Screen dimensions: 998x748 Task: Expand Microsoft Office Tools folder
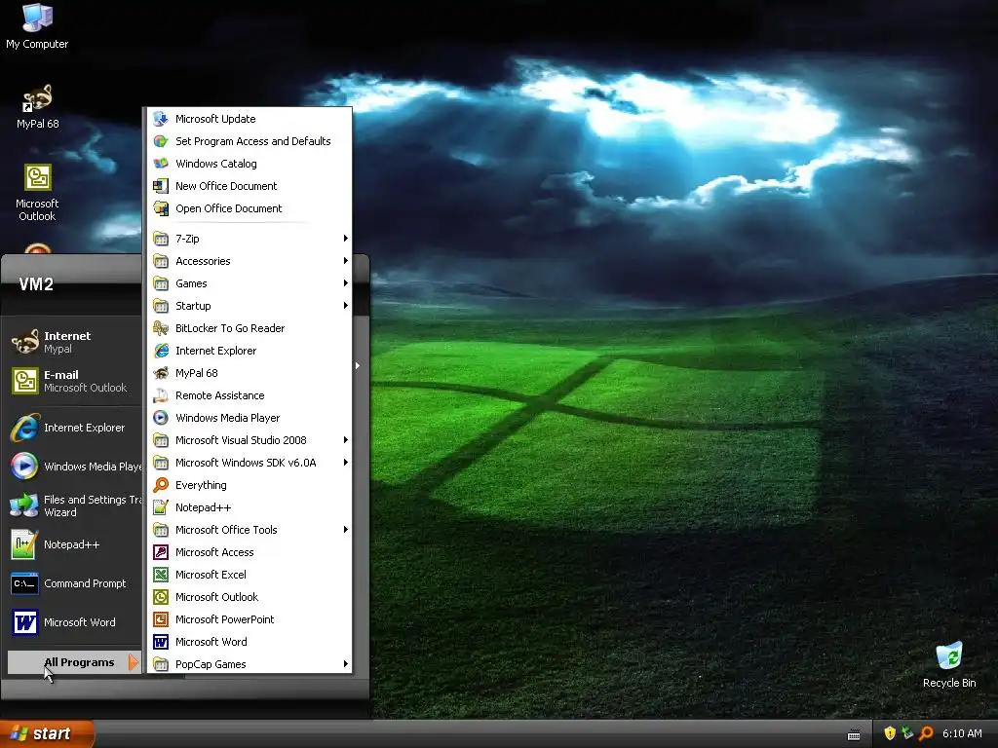[249, 530]
